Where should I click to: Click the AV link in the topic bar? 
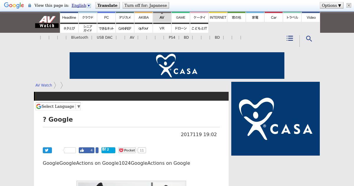132,37
